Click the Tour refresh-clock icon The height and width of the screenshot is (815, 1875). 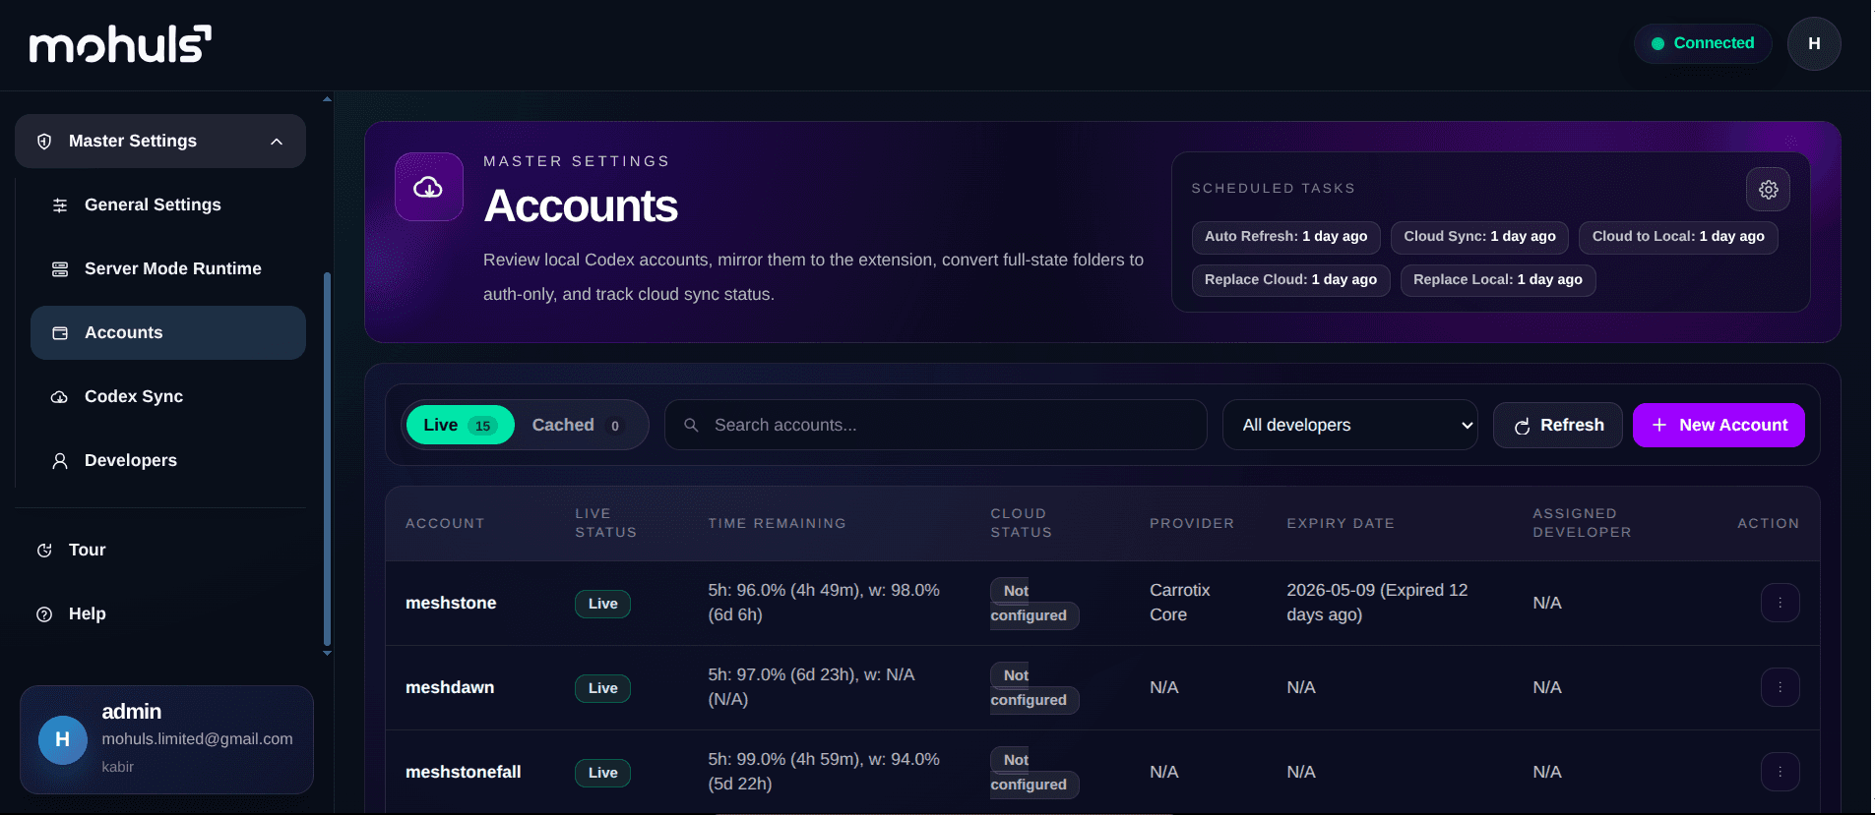click(x=44, y=551)
